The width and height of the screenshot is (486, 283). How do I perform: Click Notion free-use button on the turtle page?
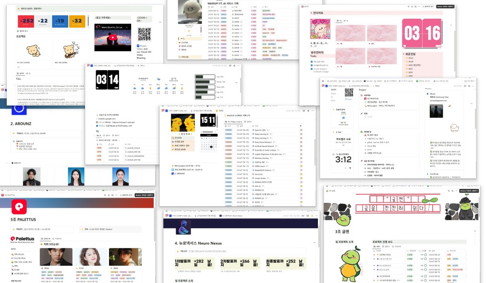click(469, 191)
